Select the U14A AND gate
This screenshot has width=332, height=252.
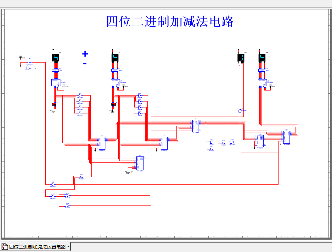tap(67, 206)
